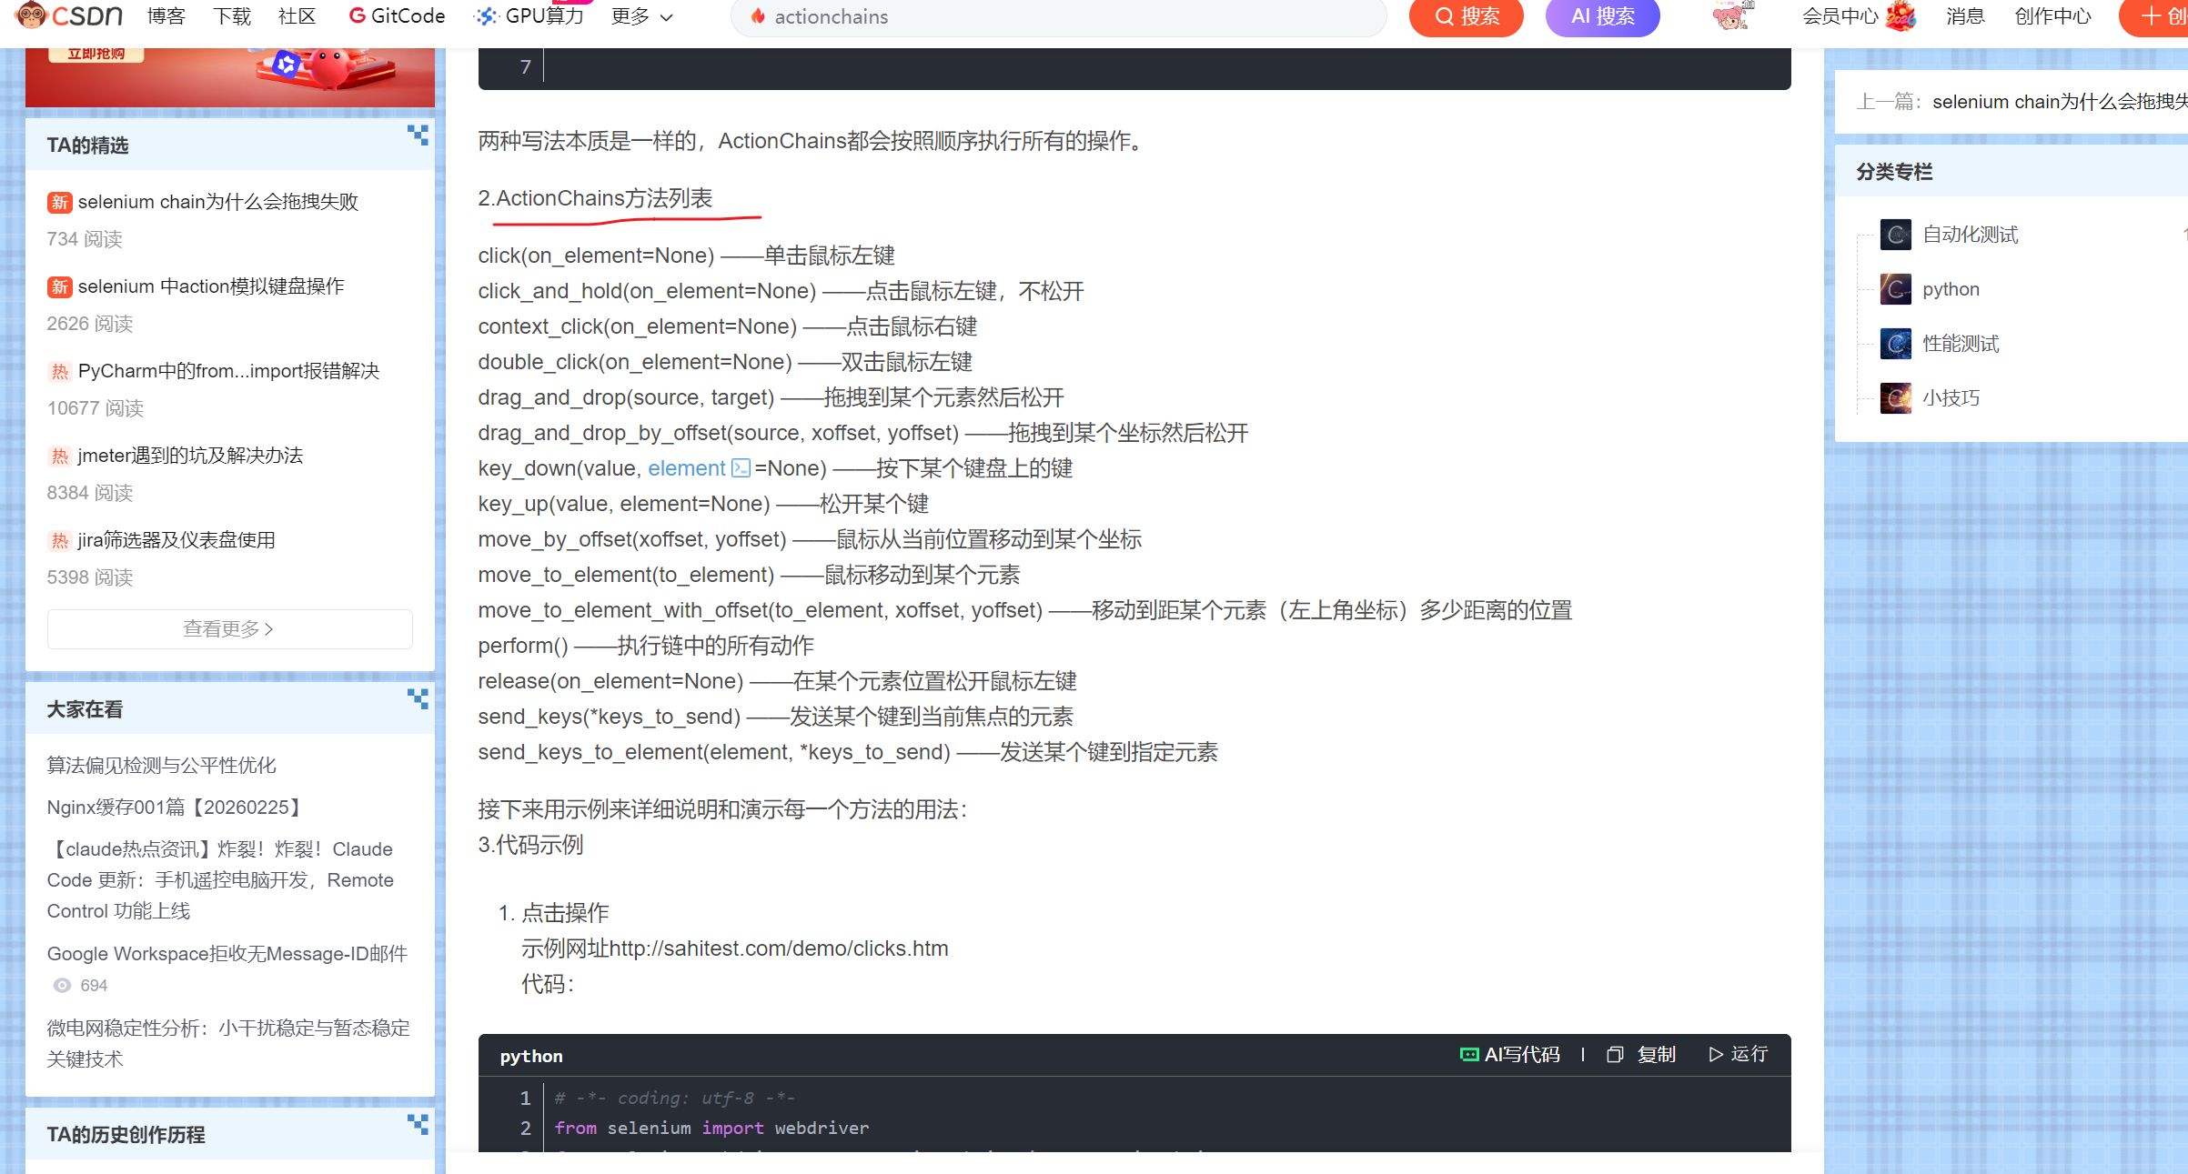Collapse the TA的精选 panel corner icon
2188x1174 pixels.
[x=418, y=135]
